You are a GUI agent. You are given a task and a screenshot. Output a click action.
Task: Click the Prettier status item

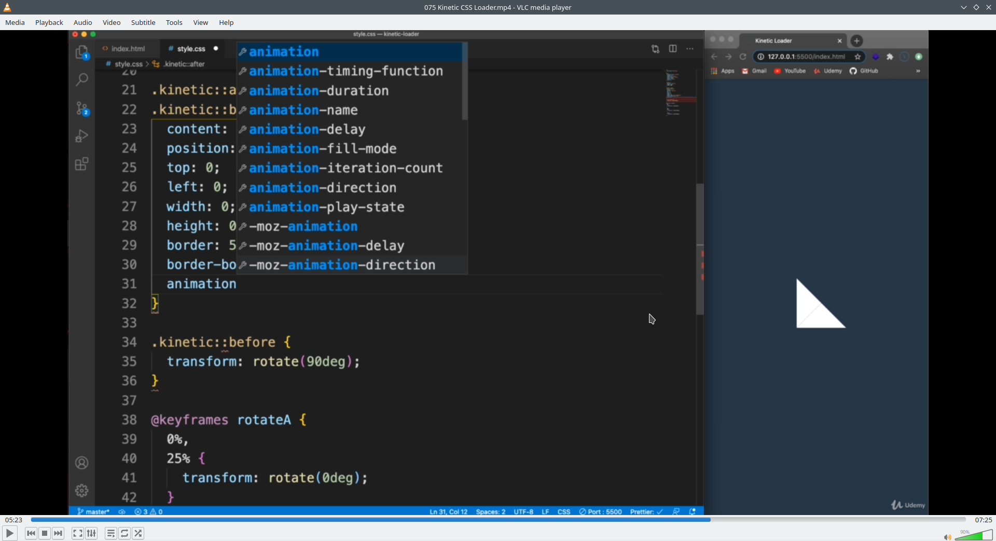646,512
